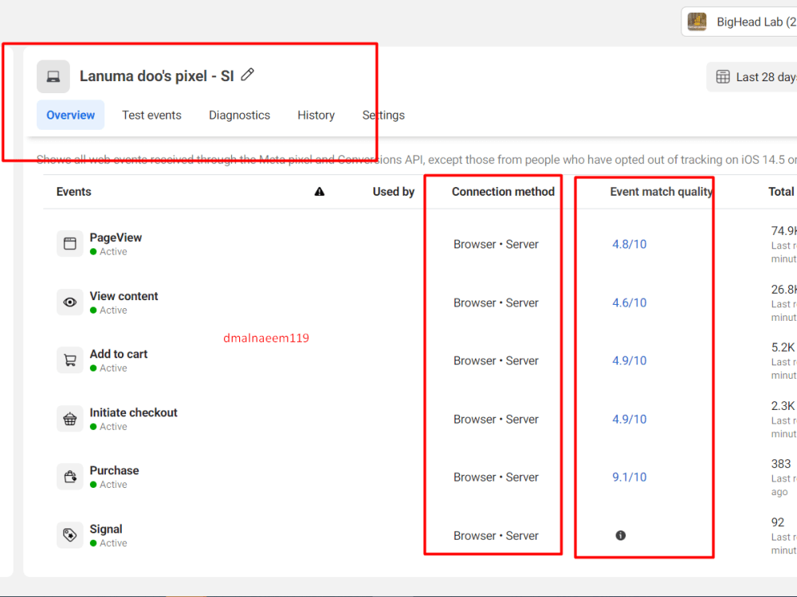Click Browser • Server in PageView row
The width and height of the screenshot is (797, 597).
496,244
